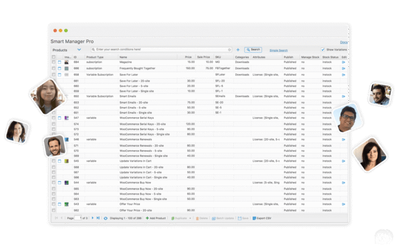397x248 pixels.
Task: Check the box for the Offer Your Price row
Action: pos(53,204)
